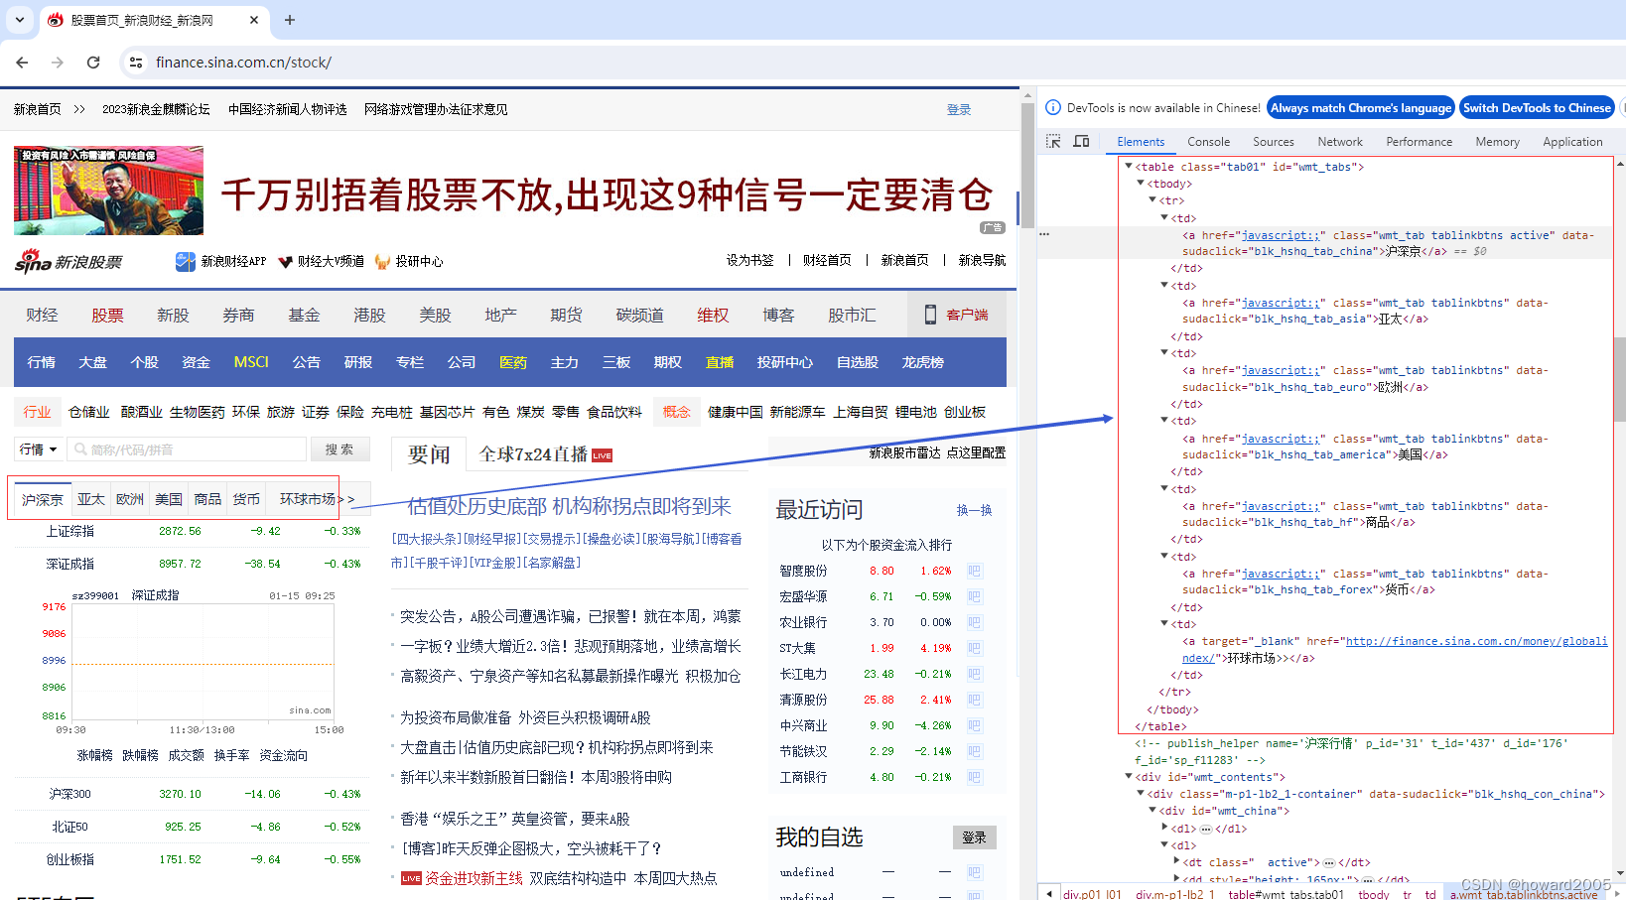
Task: View site information icon in address bar
Action: (136, 63)
